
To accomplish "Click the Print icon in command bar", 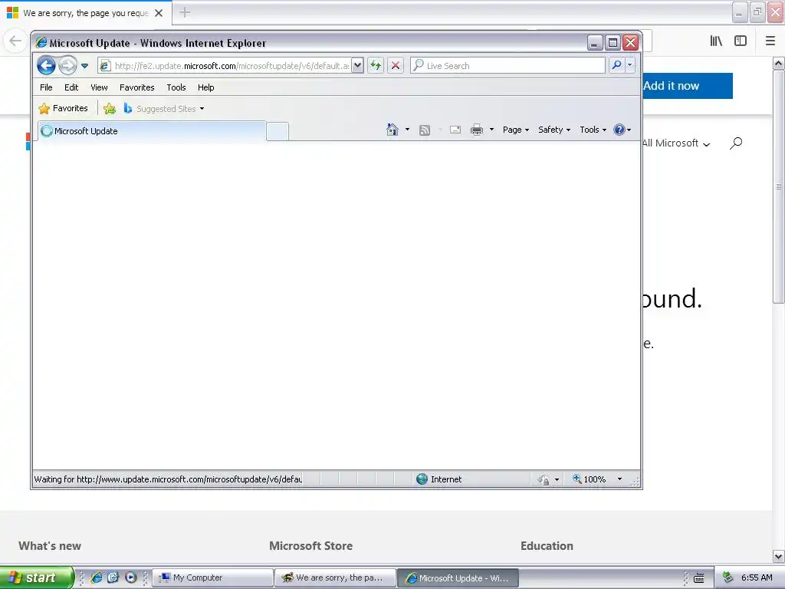I will (x=477, y=130).
